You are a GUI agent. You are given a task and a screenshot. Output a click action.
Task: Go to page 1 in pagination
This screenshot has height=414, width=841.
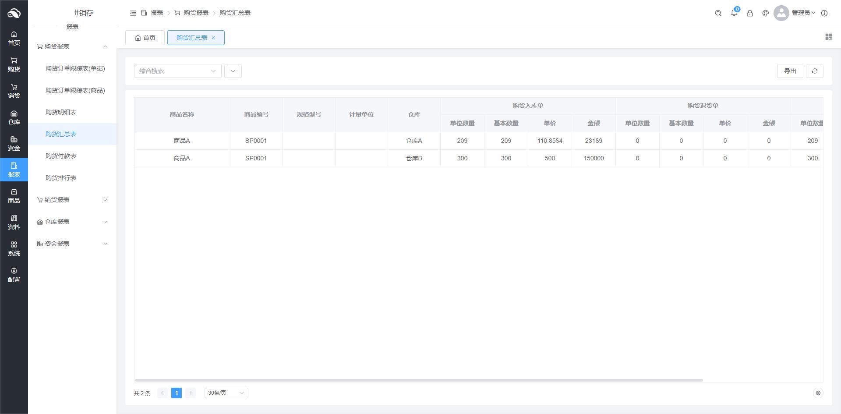tap(176, 393)
